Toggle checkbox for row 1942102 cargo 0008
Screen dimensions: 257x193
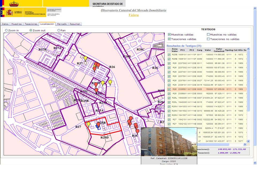169,124
